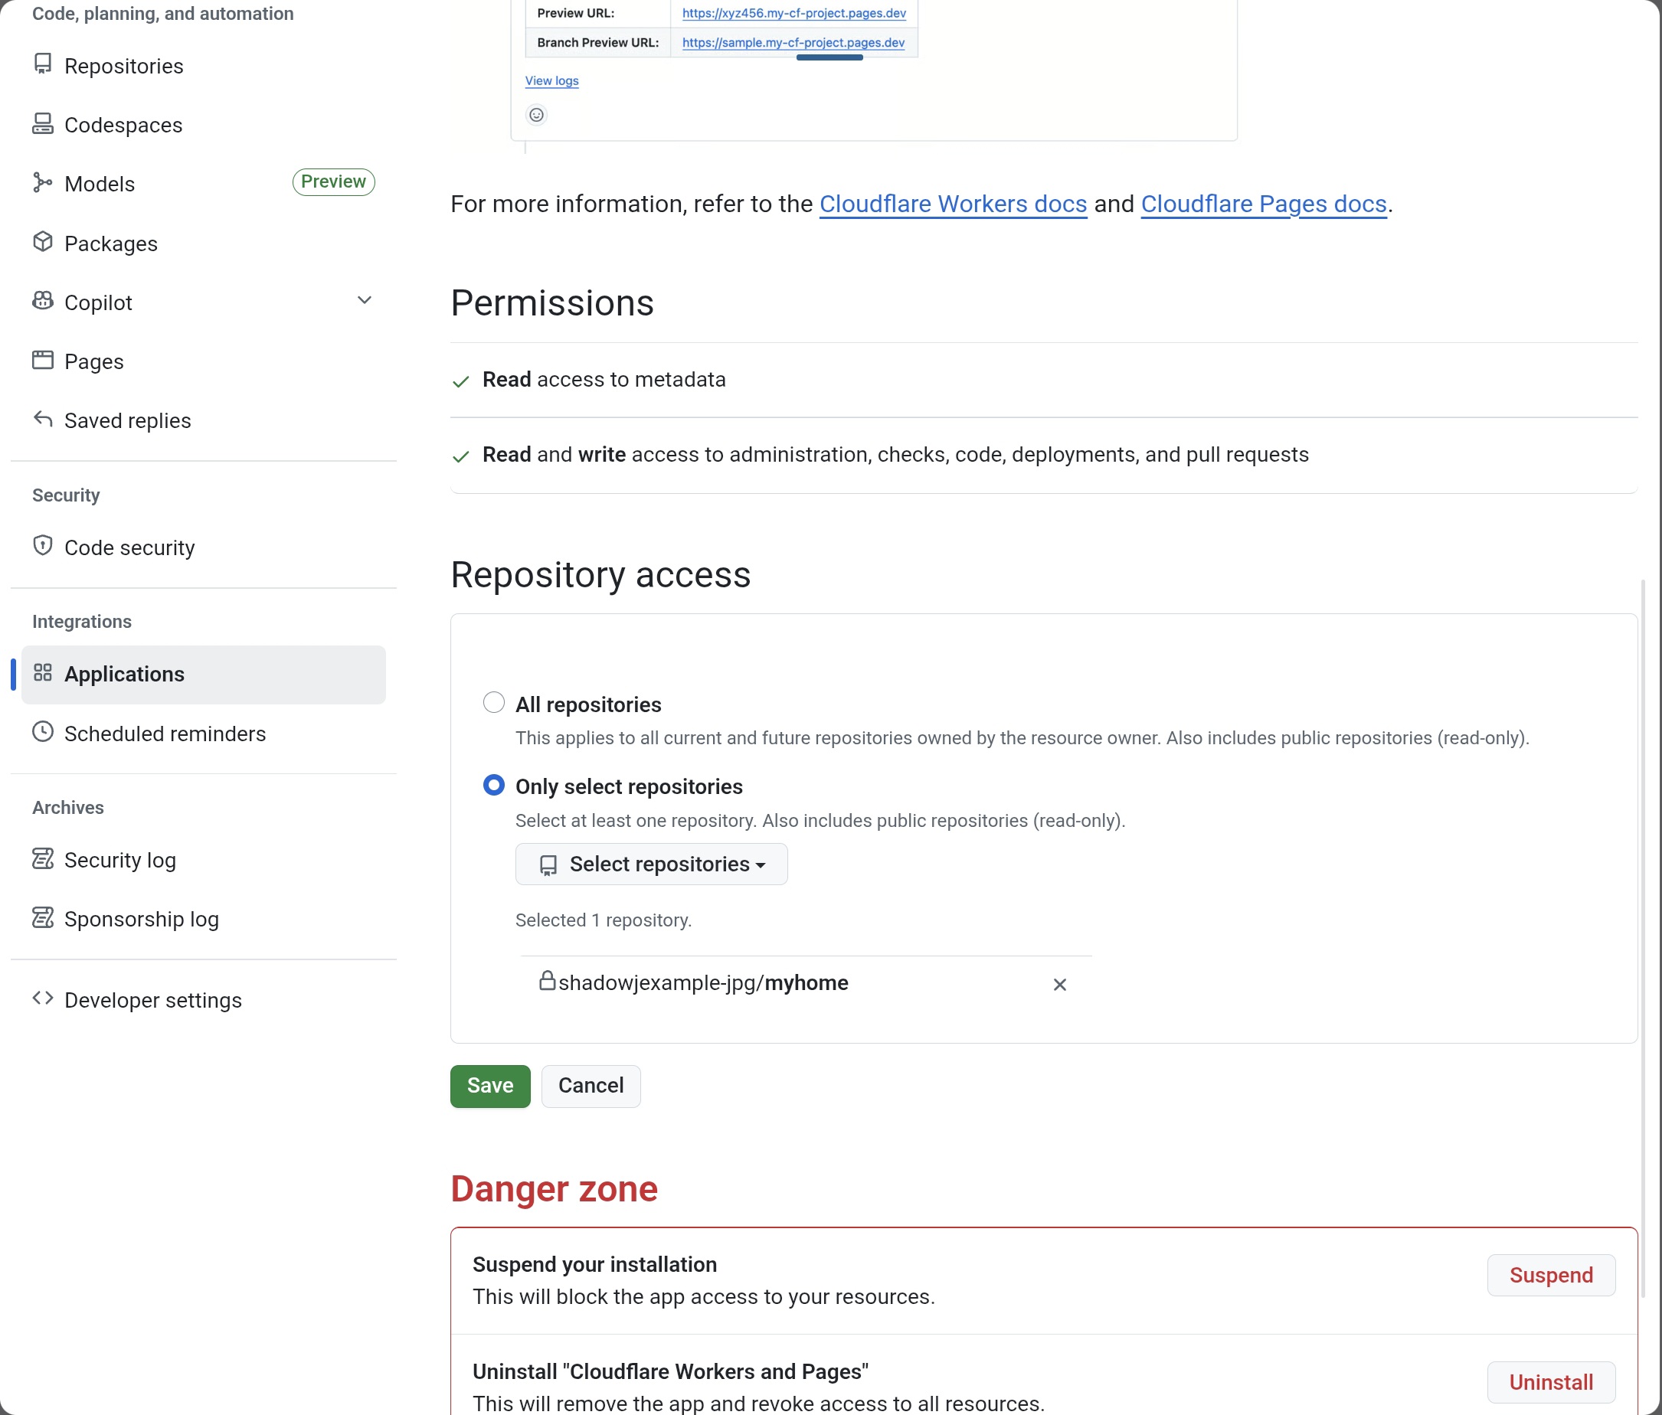Viewport: 1662px width, 1415px height.
Task: Go to Security log in sidebar
Action: pos(120,860)
